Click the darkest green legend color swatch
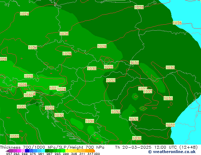This screenshot has height=155, width=201. point(47,151)
